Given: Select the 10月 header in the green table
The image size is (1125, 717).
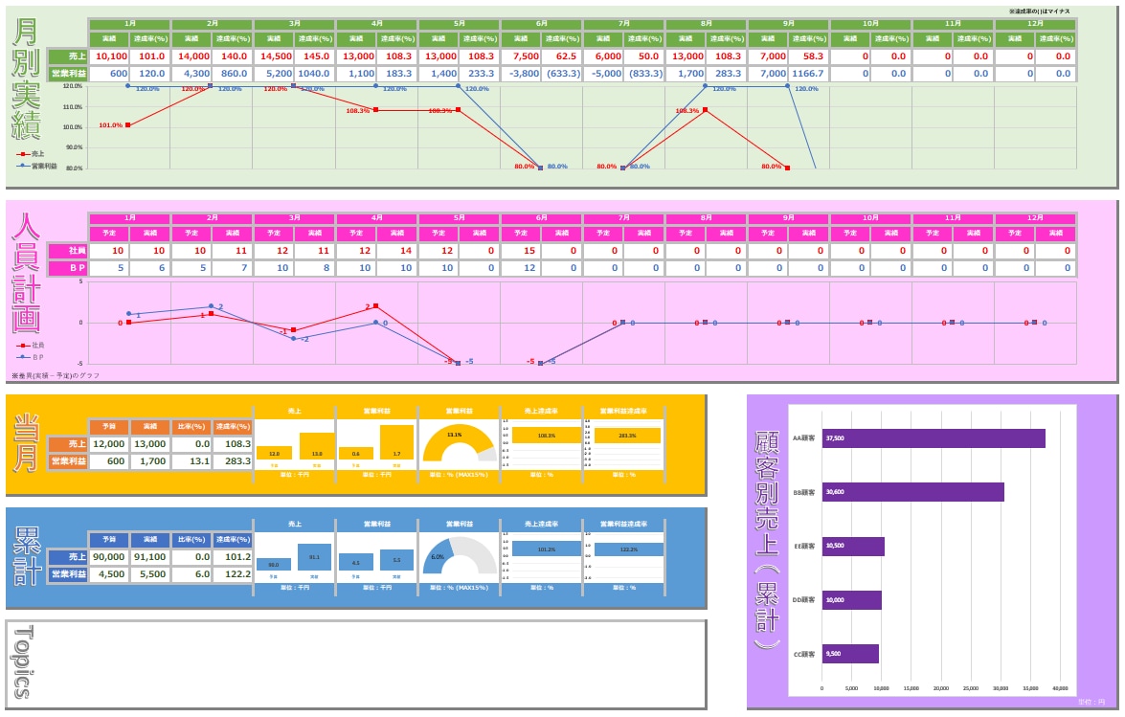Looking at the screenshot, I should [870, 24].
